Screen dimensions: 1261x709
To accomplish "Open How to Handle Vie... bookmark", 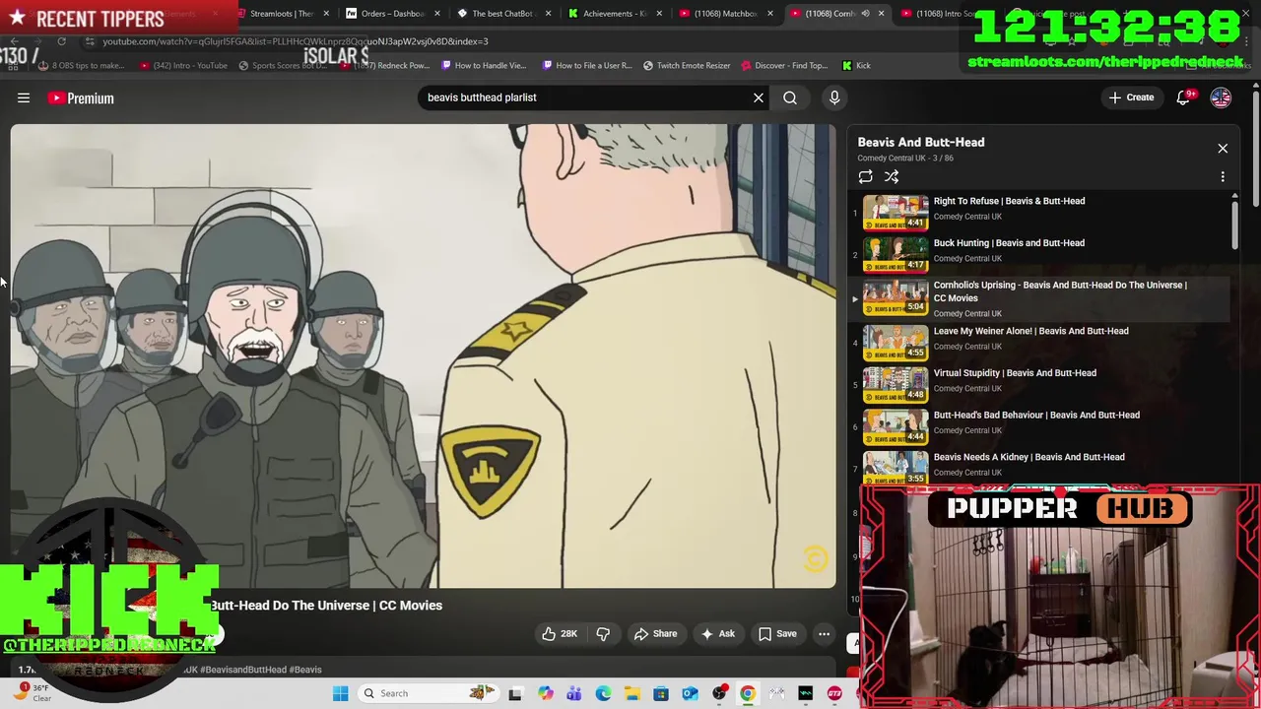I will pyautogui.click(x=485, y=66).
